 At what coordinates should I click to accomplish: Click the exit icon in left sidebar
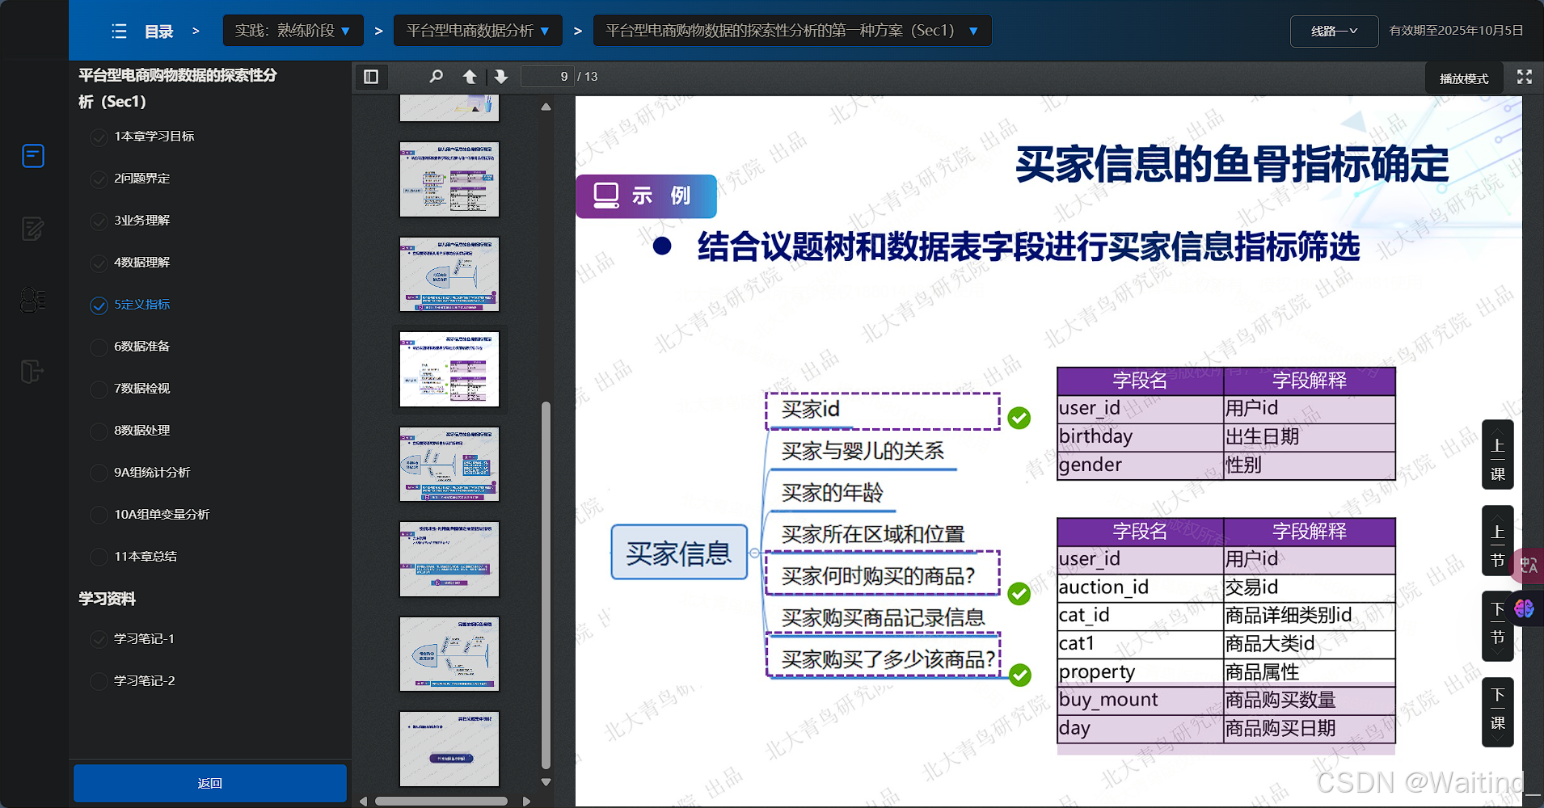tap(32, 372)
